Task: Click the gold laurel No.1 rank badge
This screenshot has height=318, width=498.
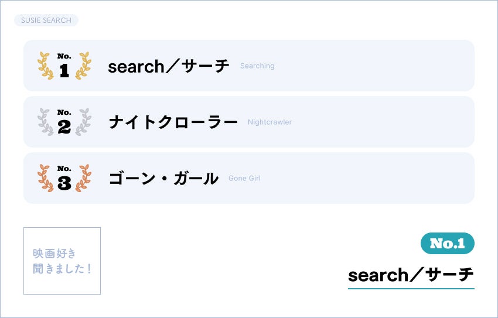Action: pos(64,66)
